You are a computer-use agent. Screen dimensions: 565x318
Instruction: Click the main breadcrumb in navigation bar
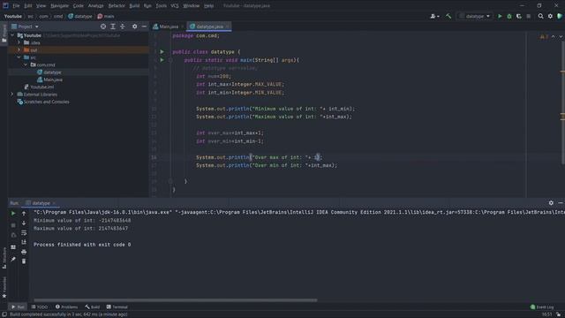click(106, 16)
